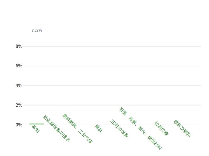Click the 磨料磨具、工业气体 axis label
The image size is (209, 156).
click(x=77, y=128)
